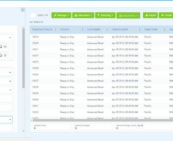Click the Selected Packages summary box
This screenshot has width=173, height=141.
point(93,127)
